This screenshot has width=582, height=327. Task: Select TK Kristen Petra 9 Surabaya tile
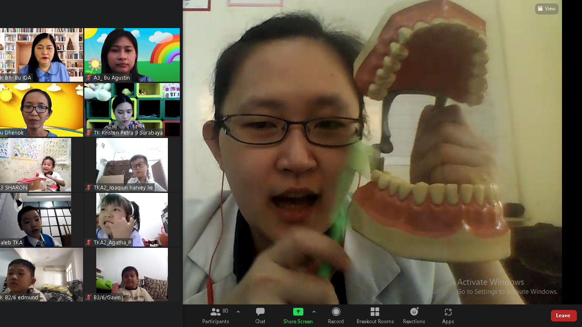(x=132, y=110)
